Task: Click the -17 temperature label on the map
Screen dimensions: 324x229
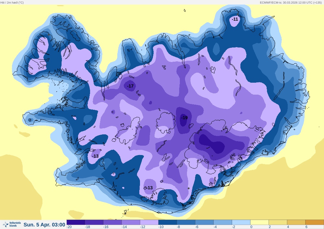Action: tap(130, 86)
